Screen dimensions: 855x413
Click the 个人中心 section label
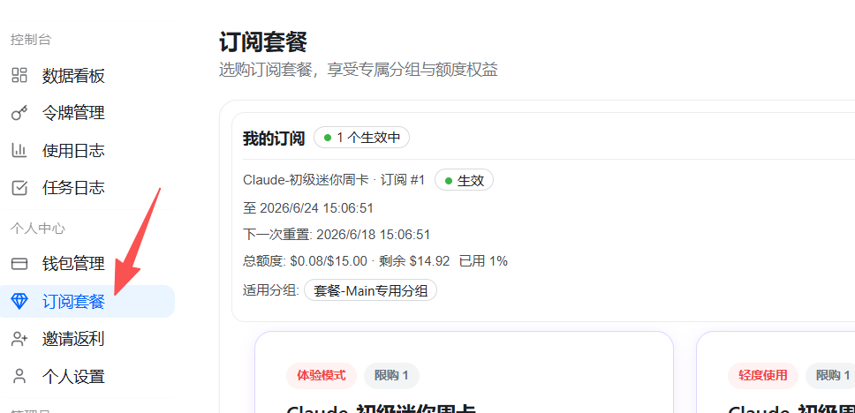pyautogui.click(x=38, y=229)
